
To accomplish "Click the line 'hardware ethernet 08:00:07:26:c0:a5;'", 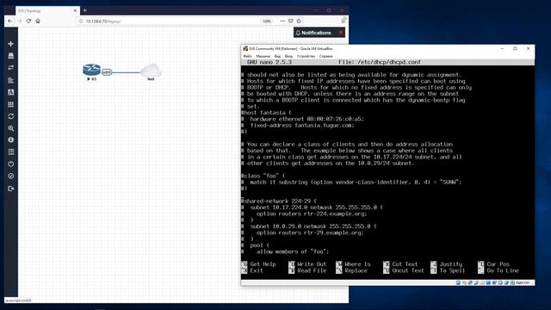I will (x=306, y=119).
